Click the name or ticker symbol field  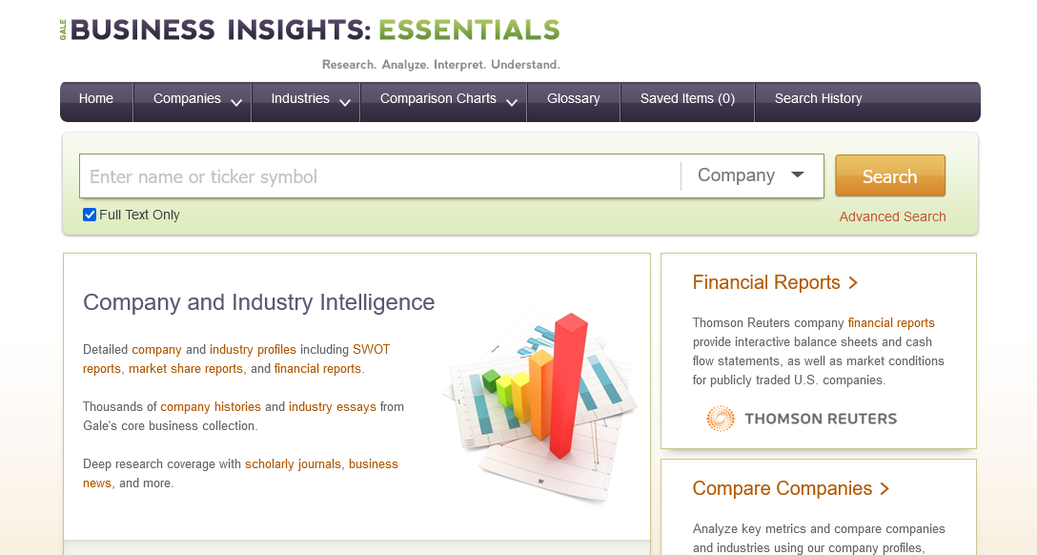click(x=381, y=176)
